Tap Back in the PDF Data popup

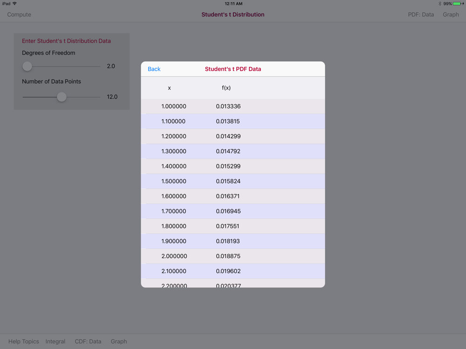coord(154,69)
